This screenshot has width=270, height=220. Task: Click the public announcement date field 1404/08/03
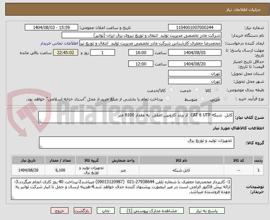click(51, 28)
